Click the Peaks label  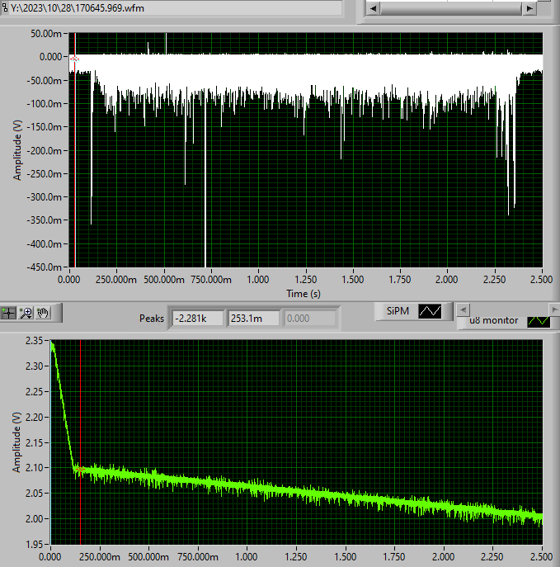[152, 319]
